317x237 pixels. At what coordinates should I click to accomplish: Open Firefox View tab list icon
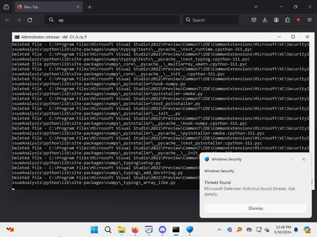point(6,7)
